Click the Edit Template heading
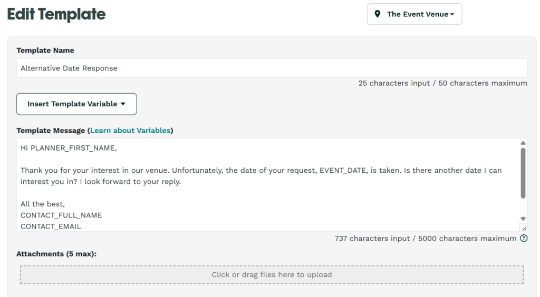 56,14
